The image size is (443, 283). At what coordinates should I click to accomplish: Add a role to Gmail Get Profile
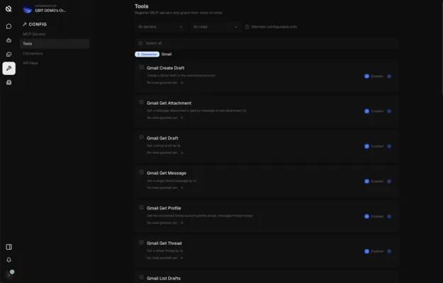pyautogui.click(x=182, y=223)
